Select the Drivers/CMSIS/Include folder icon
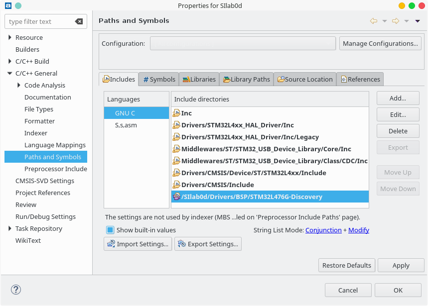Screen dimensions: 428x306 pyautogui.click(x=176, y=185)
